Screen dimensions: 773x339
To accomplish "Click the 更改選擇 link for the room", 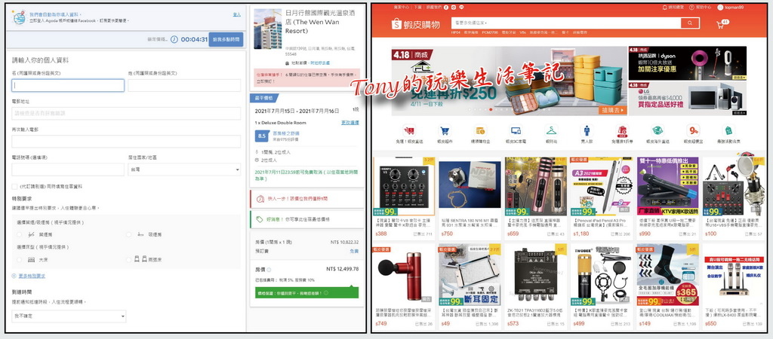I will point(350,123).
